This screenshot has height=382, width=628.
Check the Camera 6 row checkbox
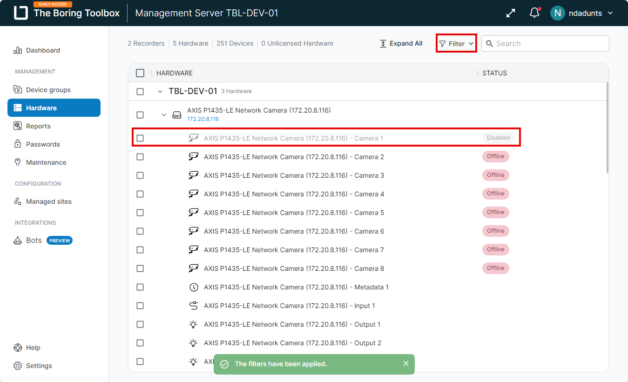pyautogui.click(x=140, y=231)
